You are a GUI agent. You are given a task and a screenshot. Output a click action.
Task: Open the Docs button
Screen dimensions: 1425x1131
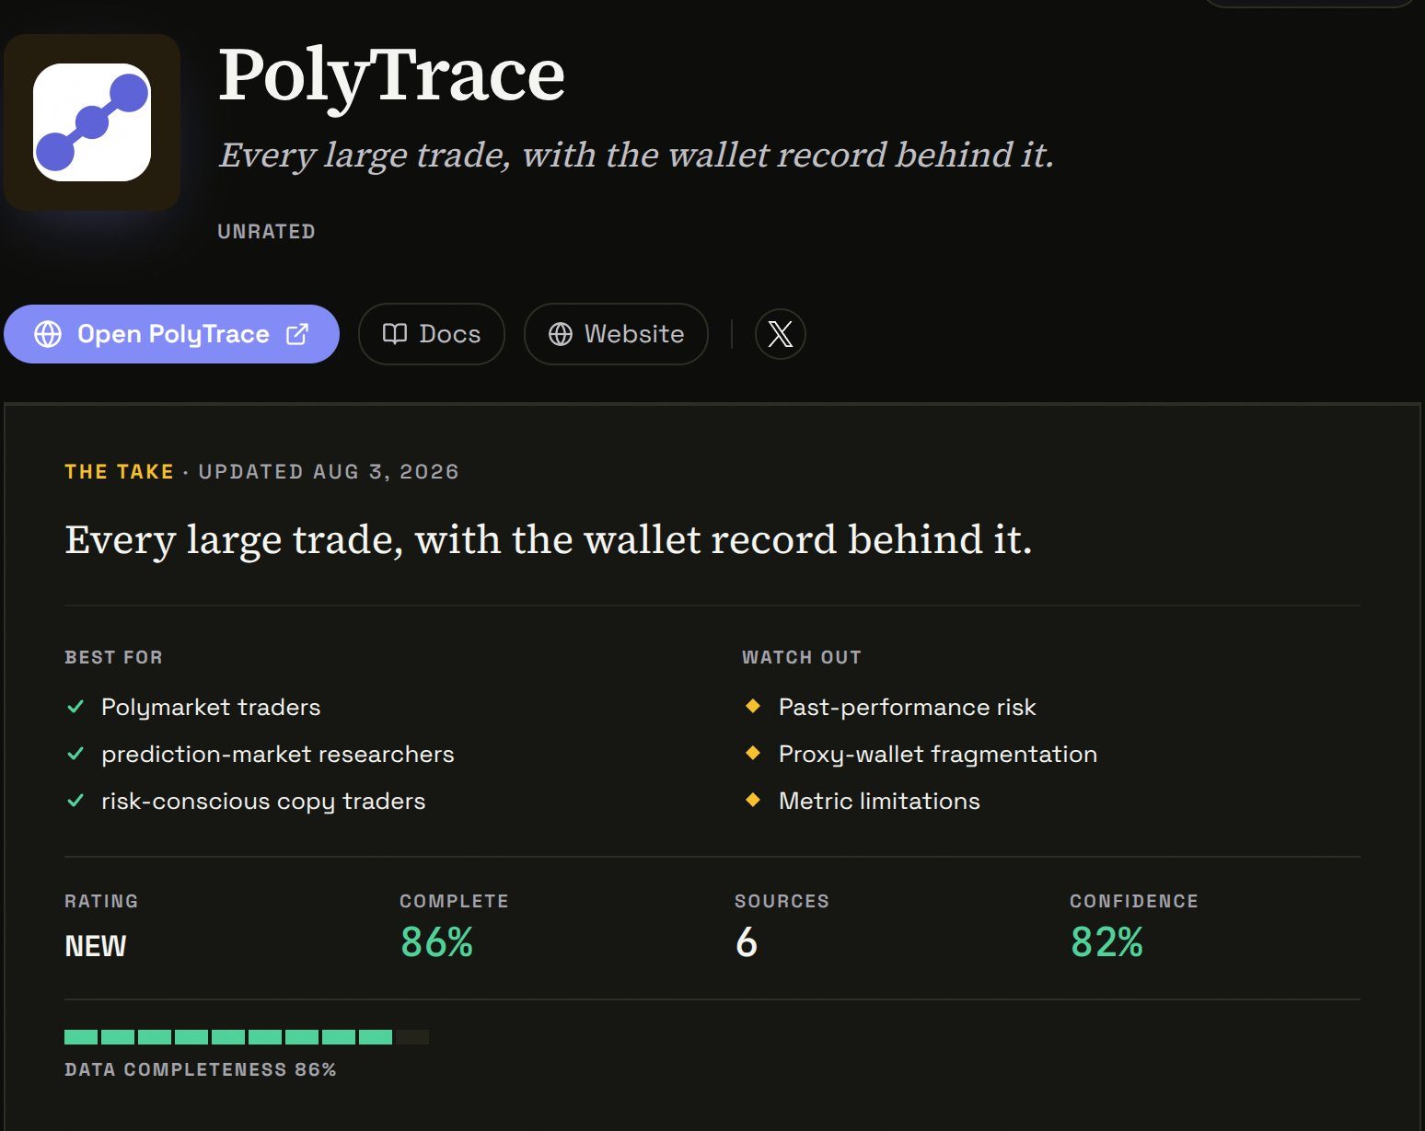click(432, 334)
